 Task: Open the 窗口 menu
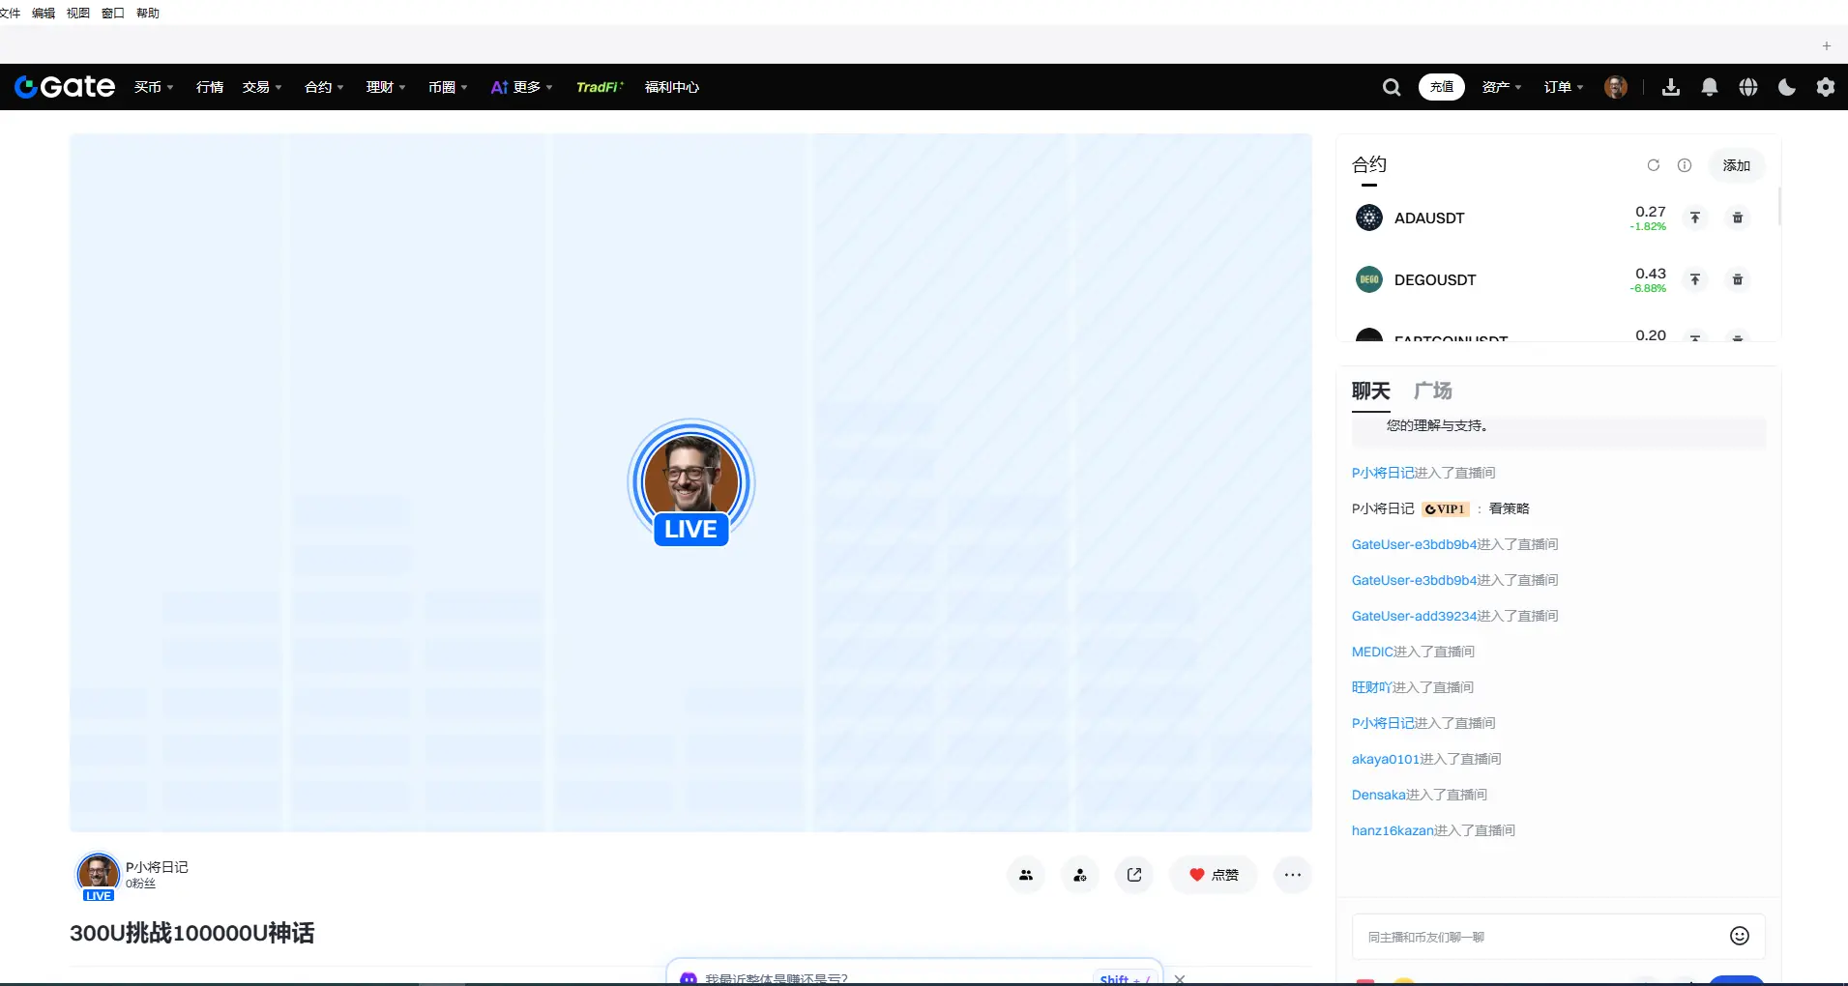click(113, 13)
